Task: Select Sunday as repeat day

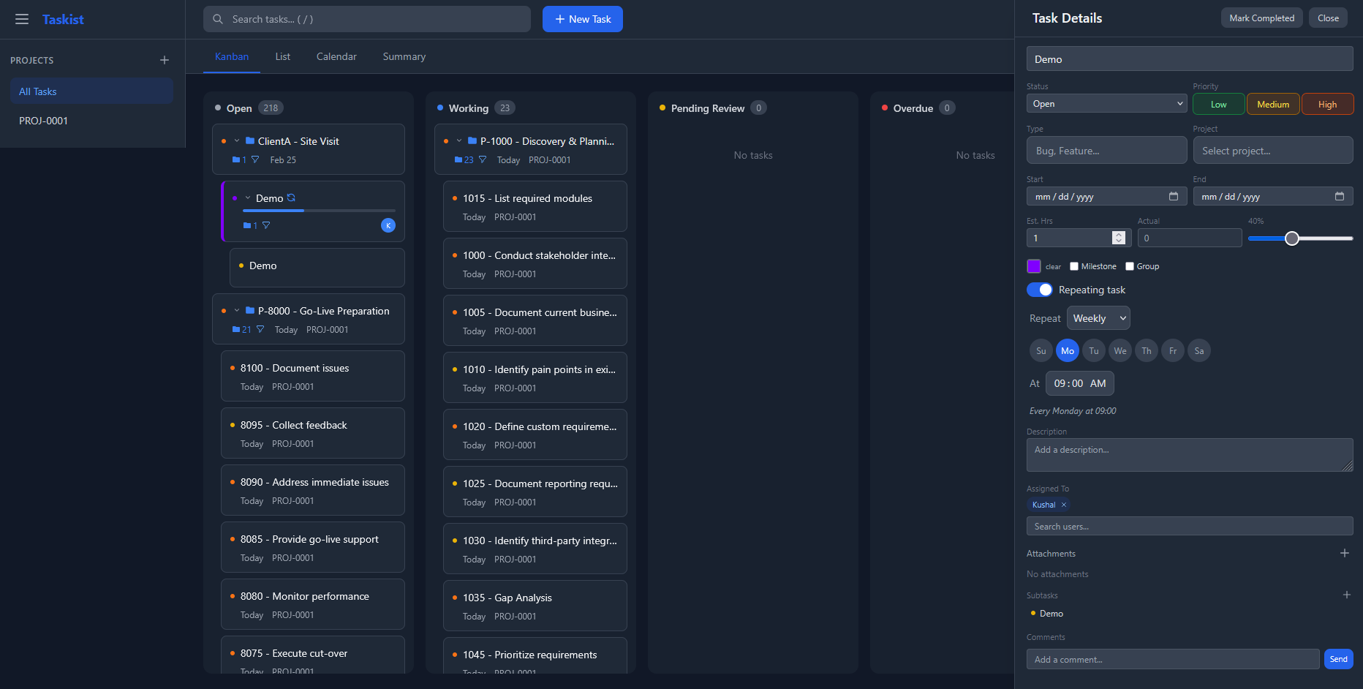Action: pos(1041,350)
